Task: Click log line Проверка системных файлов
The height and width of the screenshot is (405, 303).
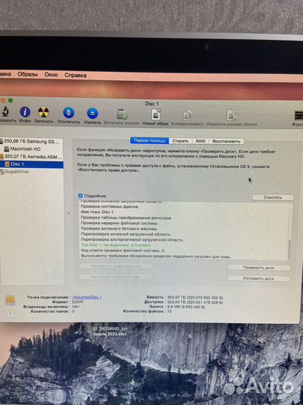Action: pyautogui.click(x=110, y=207)
